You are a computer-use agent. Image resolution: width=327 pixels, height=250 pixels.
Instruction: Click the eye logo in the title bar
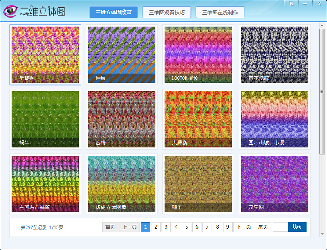pyautogui.click(x=11, y=11)
